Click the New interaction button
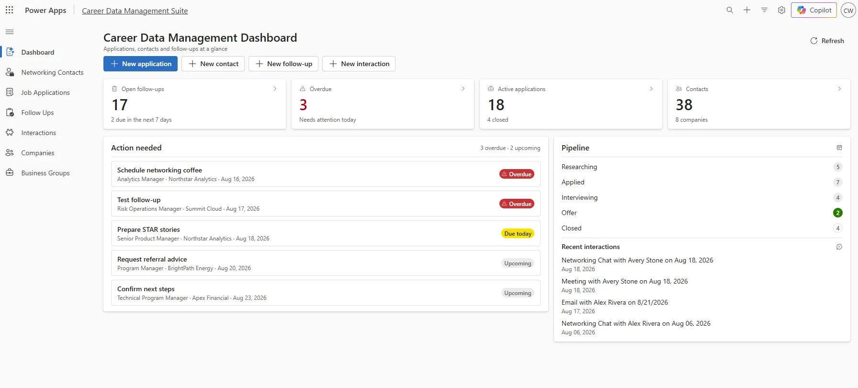Image resolution: width=858 pixels, height=388 pixels. pyautogui.click(x=359, y=64)
